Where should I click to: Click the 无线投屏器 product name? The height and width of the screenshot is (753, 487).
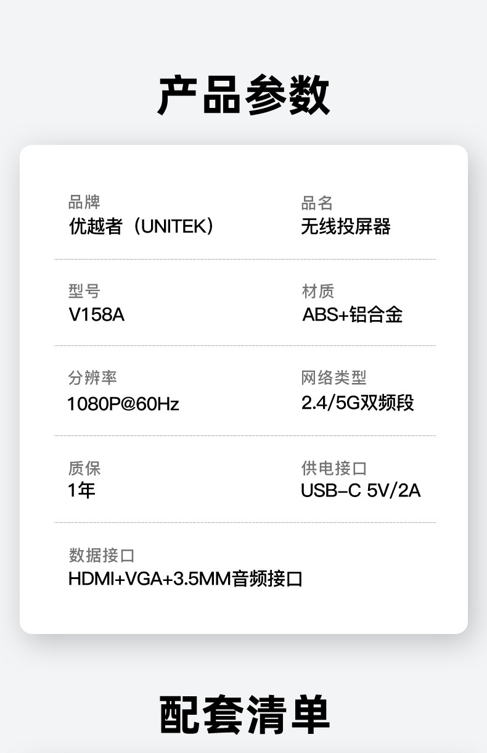(345, 227)
